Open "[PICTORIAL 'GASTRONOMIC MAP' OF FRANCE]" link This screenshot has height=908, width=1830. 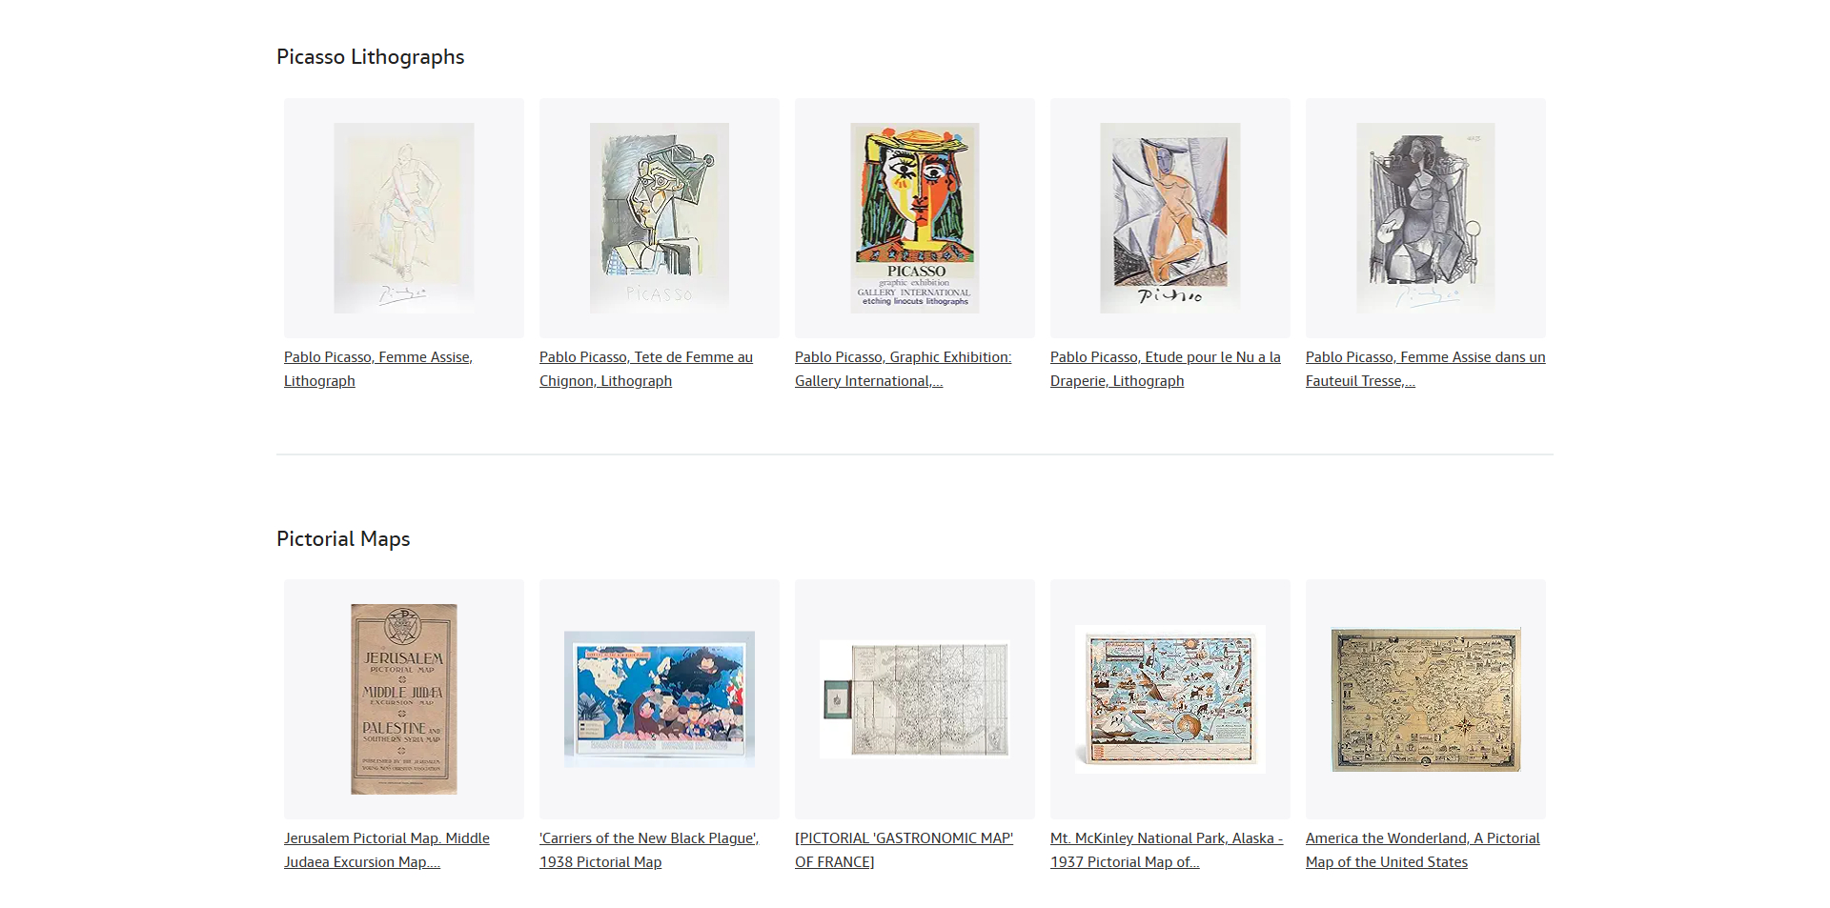tap(905, 850)
